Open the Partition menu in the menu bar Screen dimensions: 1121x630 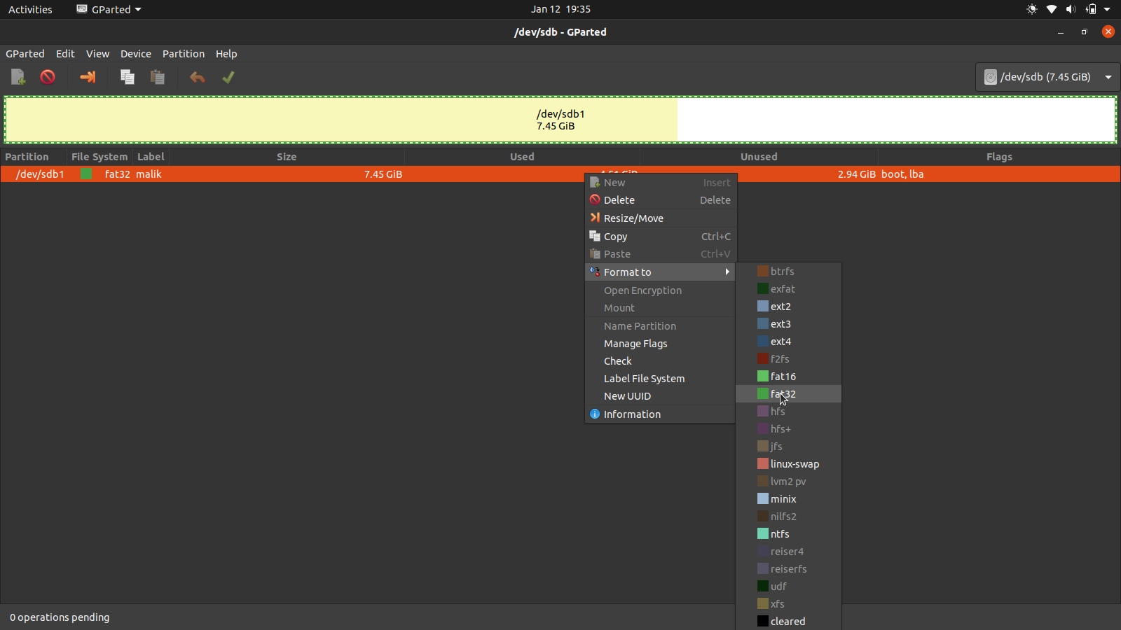tap(183, 53)
